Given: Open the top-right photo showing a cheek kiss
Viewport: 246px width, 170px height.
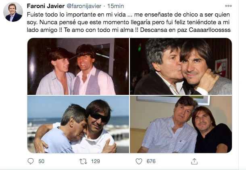Looking at the screenshot, I should pos(181,67).
